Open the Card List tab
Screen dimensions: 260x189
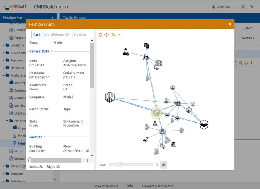click(80, 35)
